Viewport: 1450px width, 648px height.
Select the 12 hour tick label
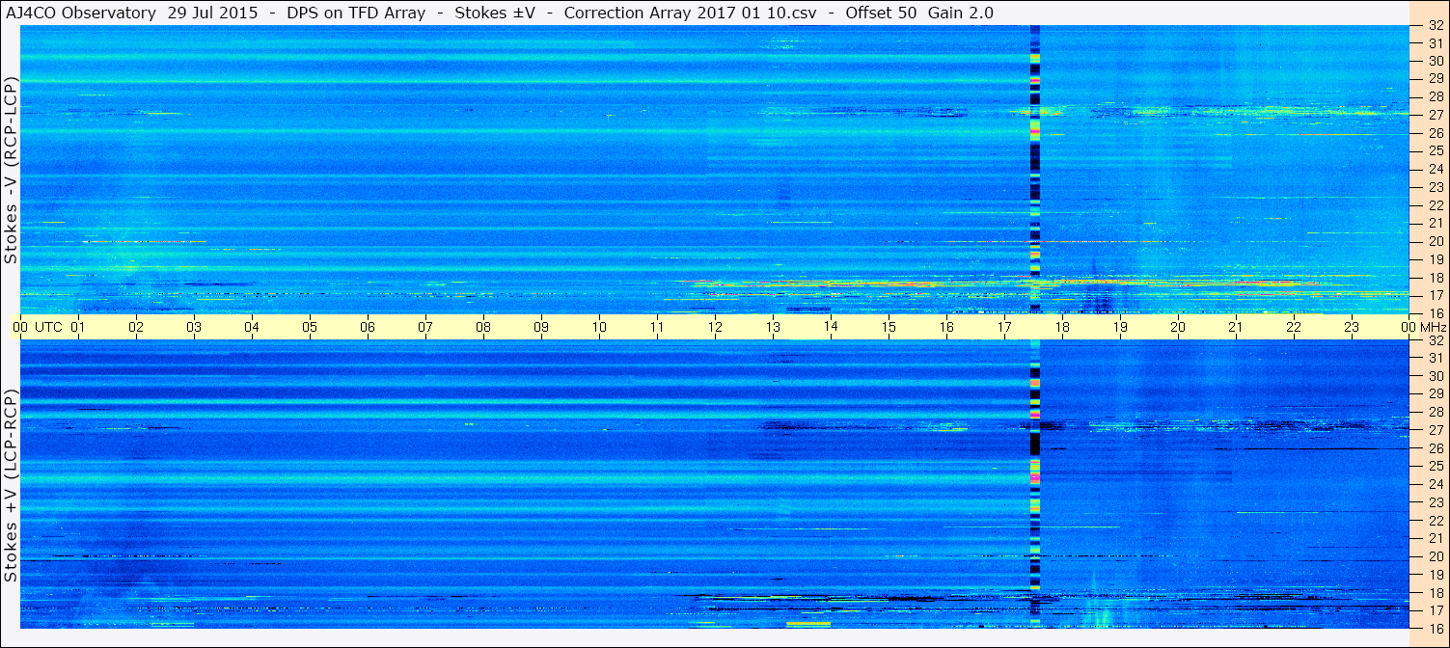click(x=715, y=328)
